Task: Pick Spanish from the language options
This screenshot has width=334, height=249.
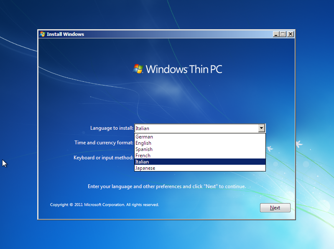Action: point(200,149)
